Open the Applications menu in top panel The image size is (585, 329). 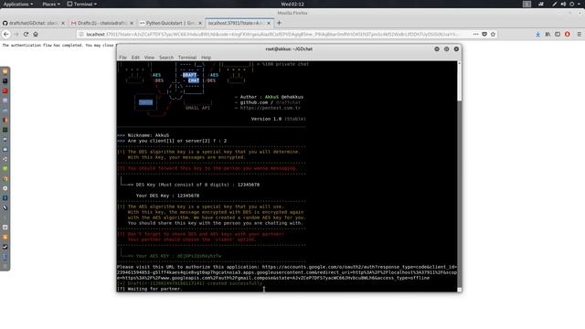click(x=18, y=4)
